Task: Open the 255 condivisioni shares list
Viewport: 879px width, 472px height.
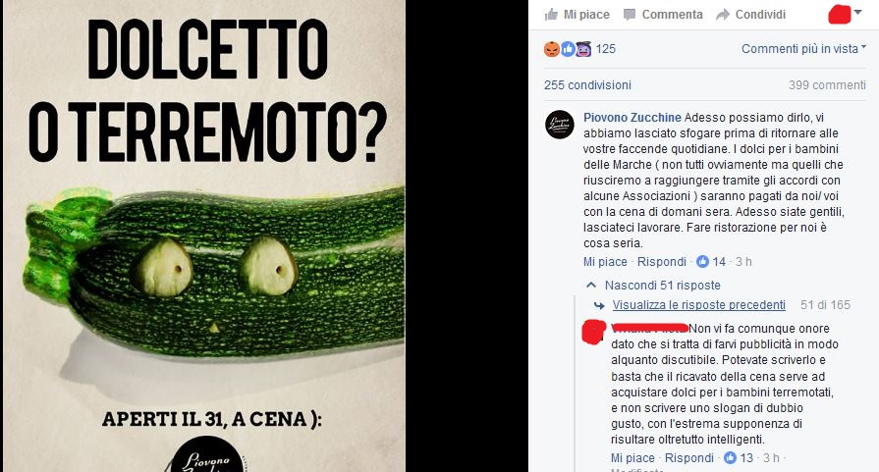Action: pos(587,85)
